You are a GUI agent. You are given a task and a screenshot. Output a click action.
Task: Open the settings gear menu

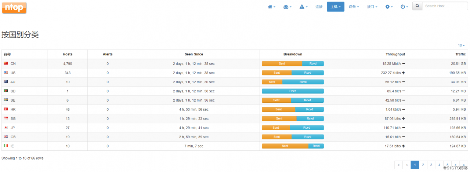coord(389,7)
